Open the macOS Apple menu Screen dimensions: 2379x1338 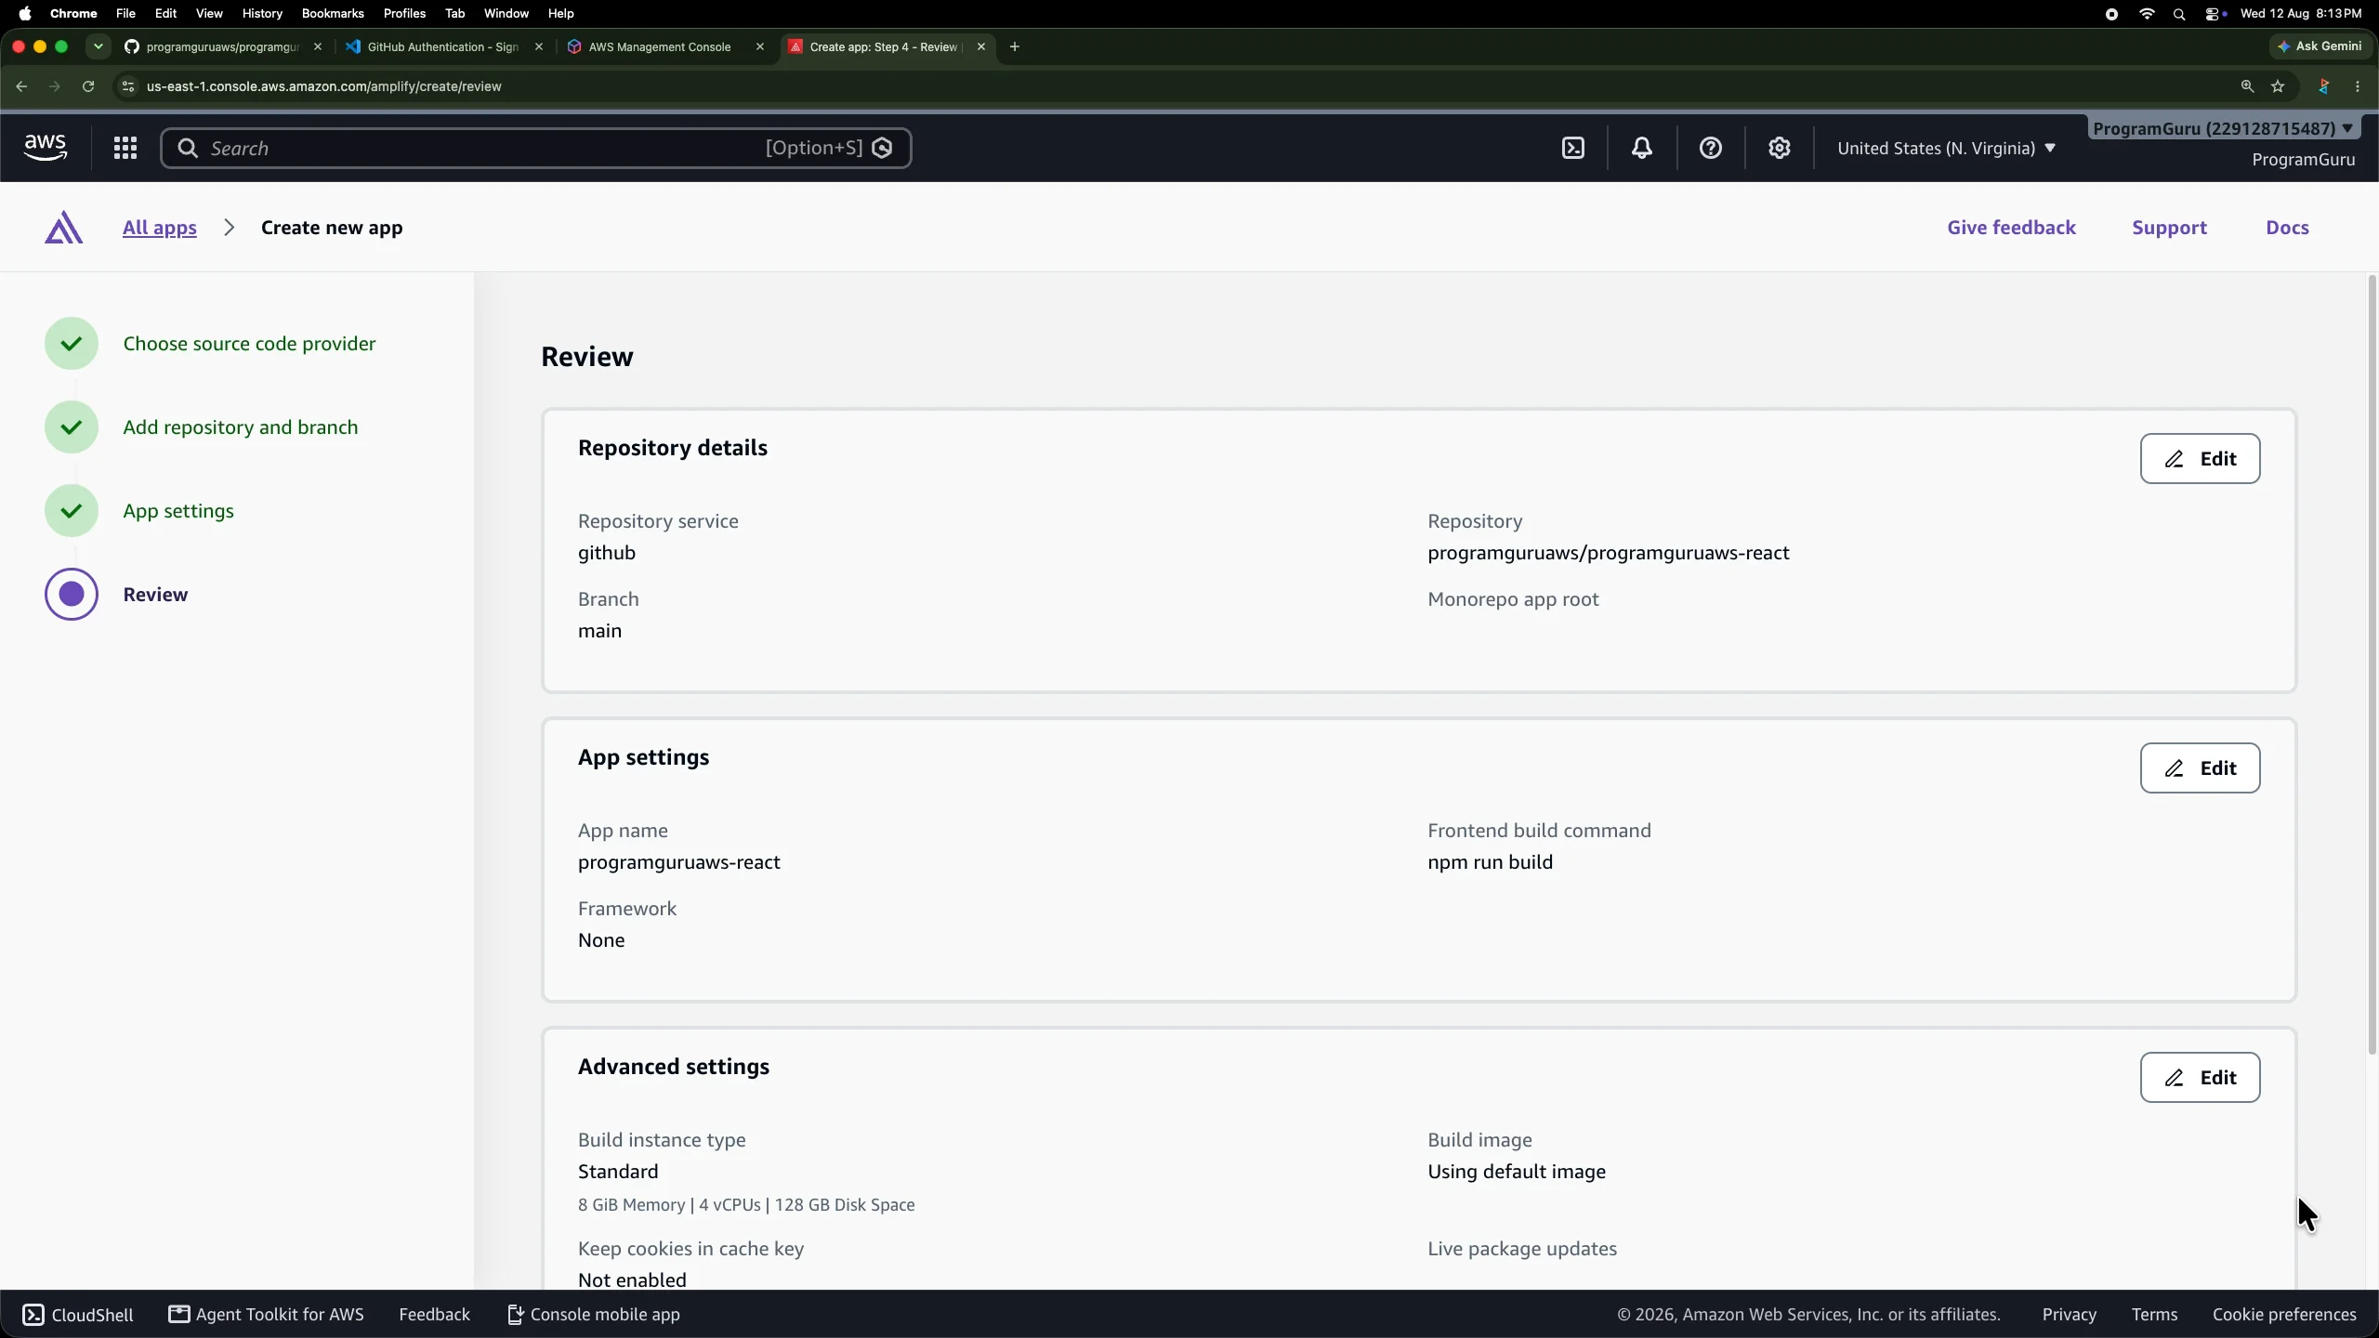[25, 13]
